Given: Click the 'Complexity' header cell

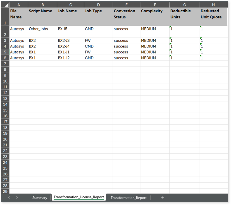Looking at the screenshot, I should 155,17.
